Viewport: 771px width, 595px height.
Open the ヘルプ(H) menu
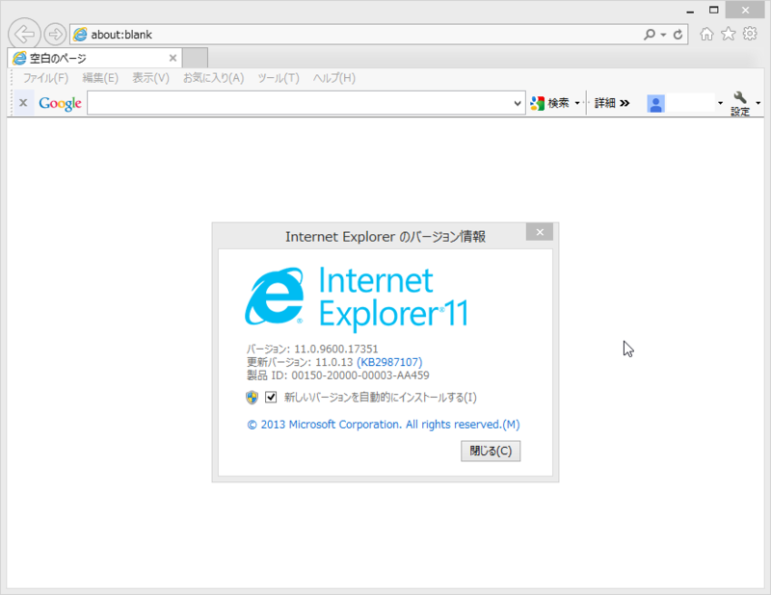[333, 78]
